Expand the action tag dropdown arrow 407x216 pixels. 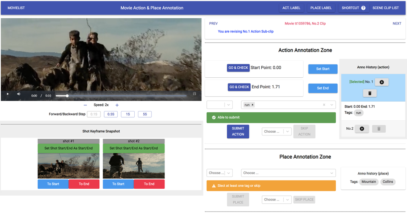tap(332, 105)
